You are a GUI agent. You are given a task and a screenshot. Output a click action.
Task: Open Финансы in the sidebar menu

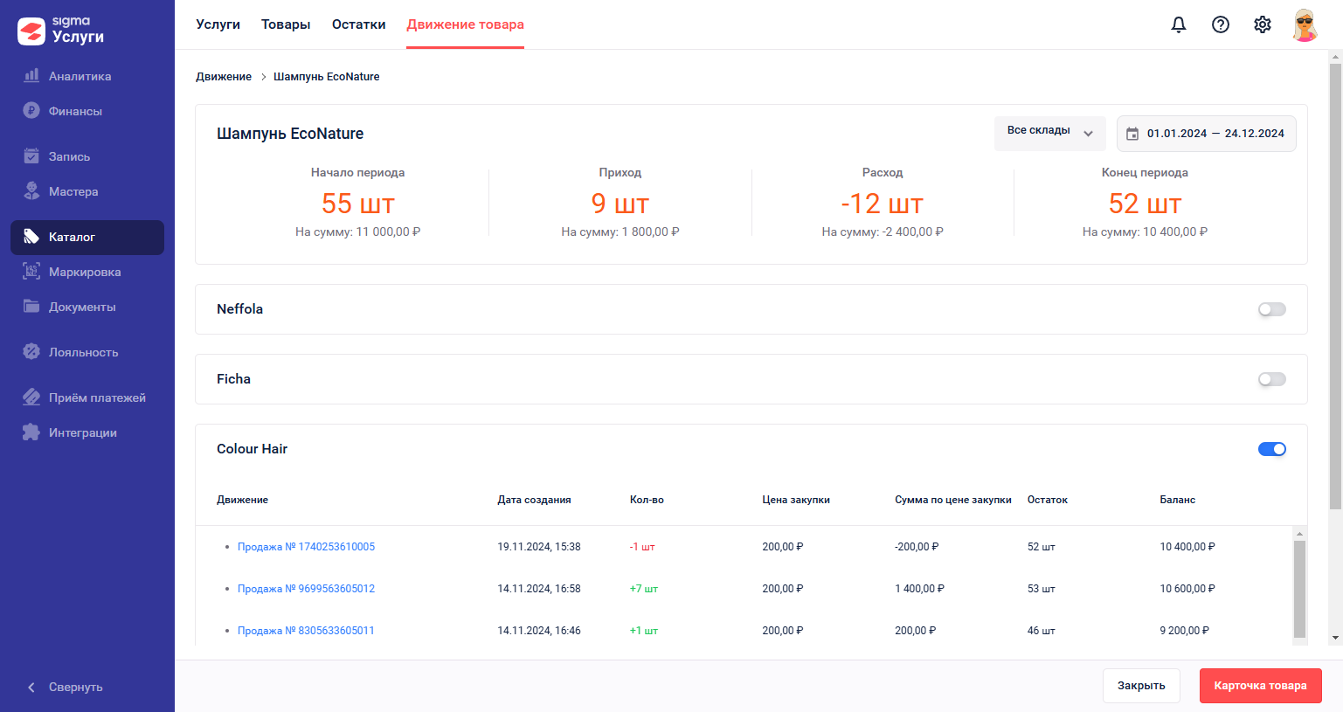[x=87, y=111]
